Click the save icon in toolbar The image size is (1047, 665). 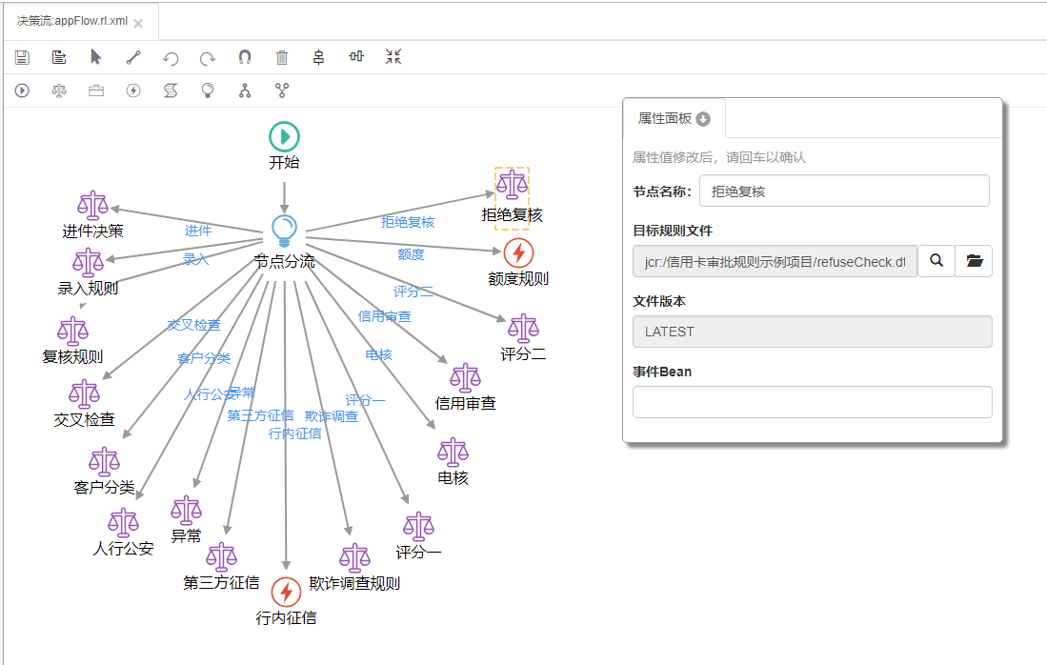pos(22,57)
